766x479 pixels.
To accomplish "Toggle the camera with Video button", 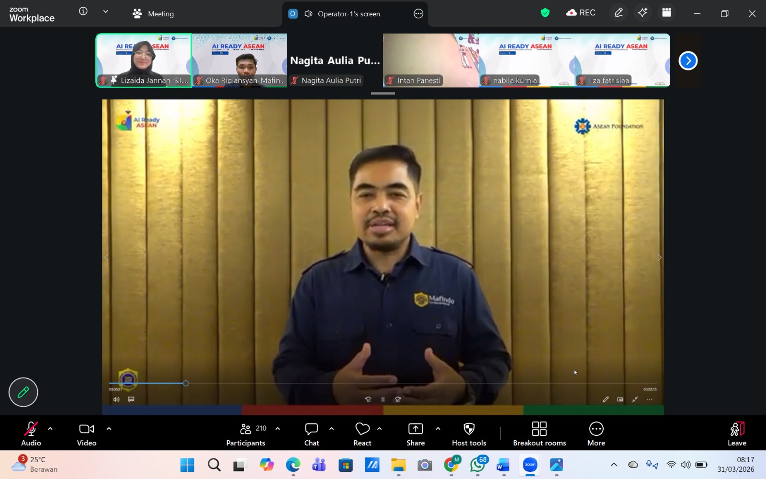I will pyautogui.click(x=87, y=433).
